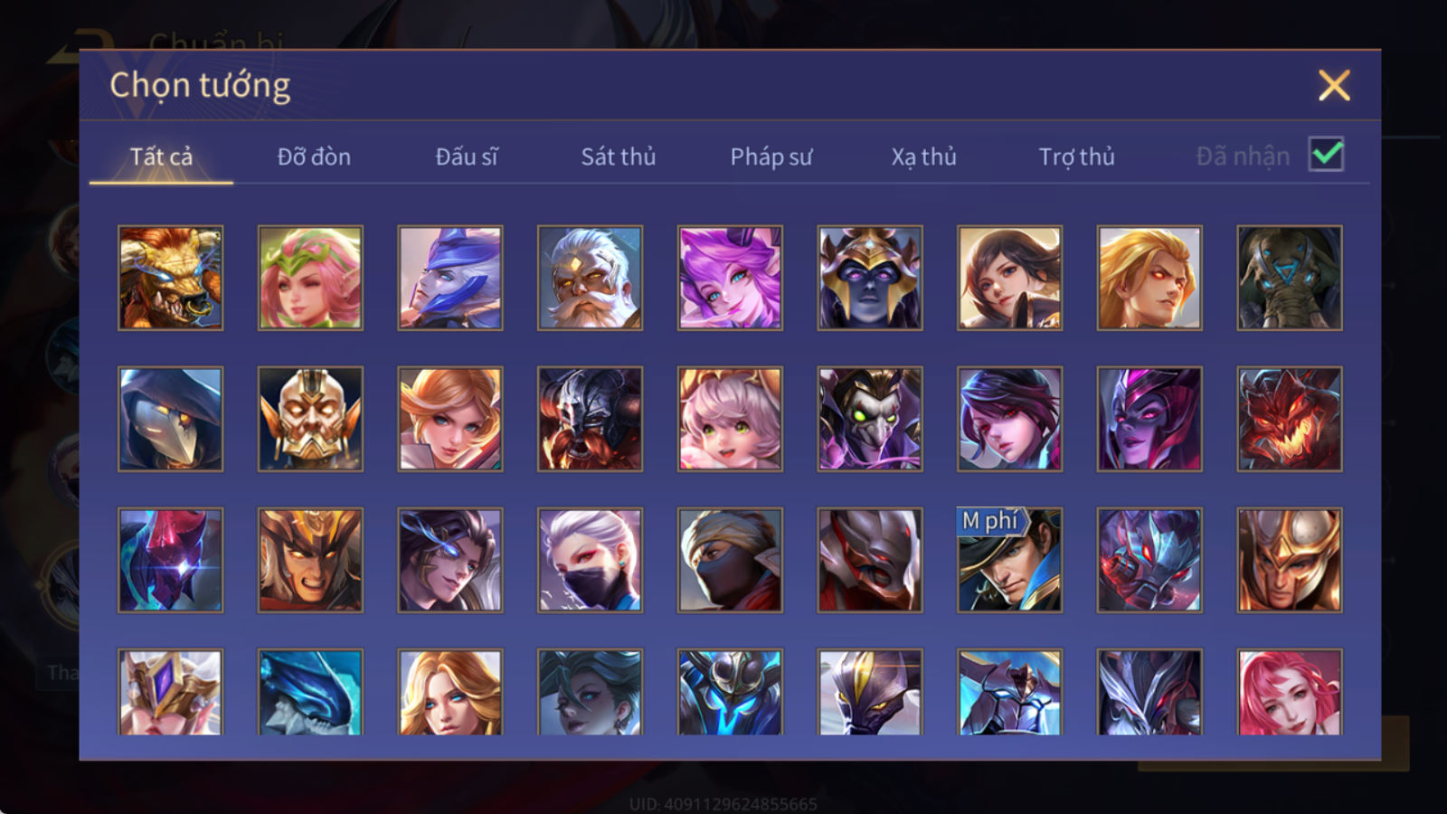Choose the golden-masked armored hero portrait
This screenshot has width=1447, height=814.
tap(310, 419)
